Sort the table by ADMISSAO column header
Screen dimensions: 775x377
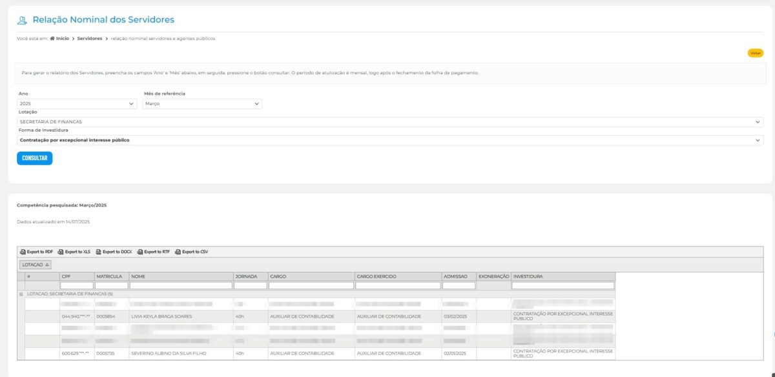(458, 276)
